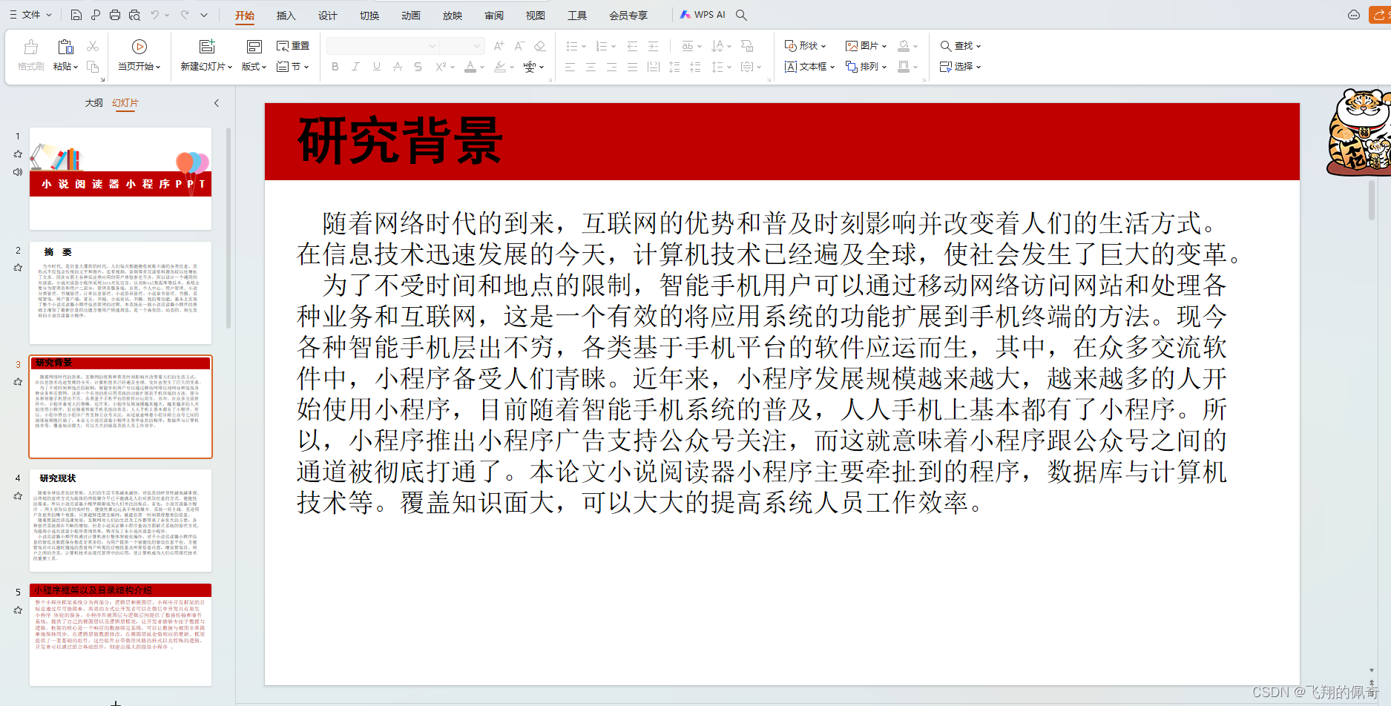Click the export to PDF icon
The width and height of the screenshot is (1391, 706).
click(96, 15)
